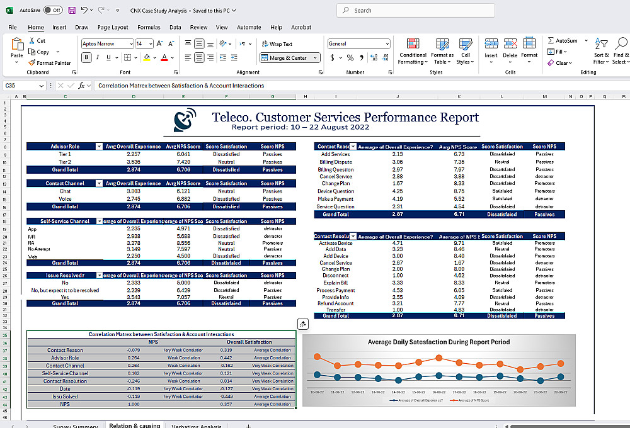Increase font size with the larger A icon
Screen dimensions: 630x428
coord(160,43)
